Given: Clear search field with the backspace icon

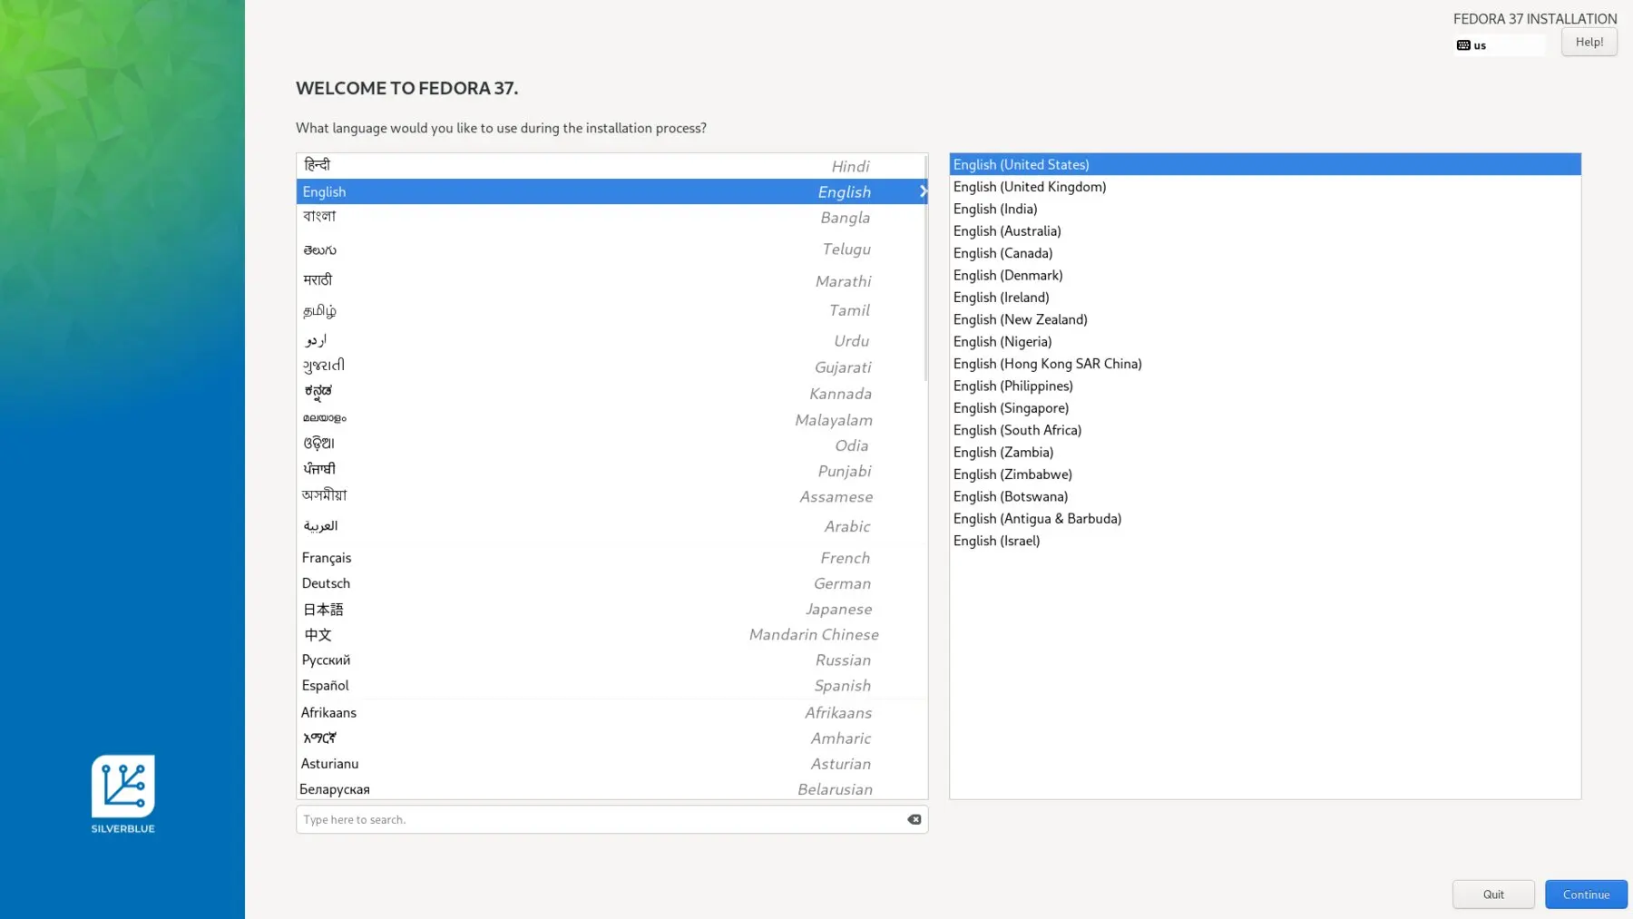Looking at the screenshot, I should (914, 819).
